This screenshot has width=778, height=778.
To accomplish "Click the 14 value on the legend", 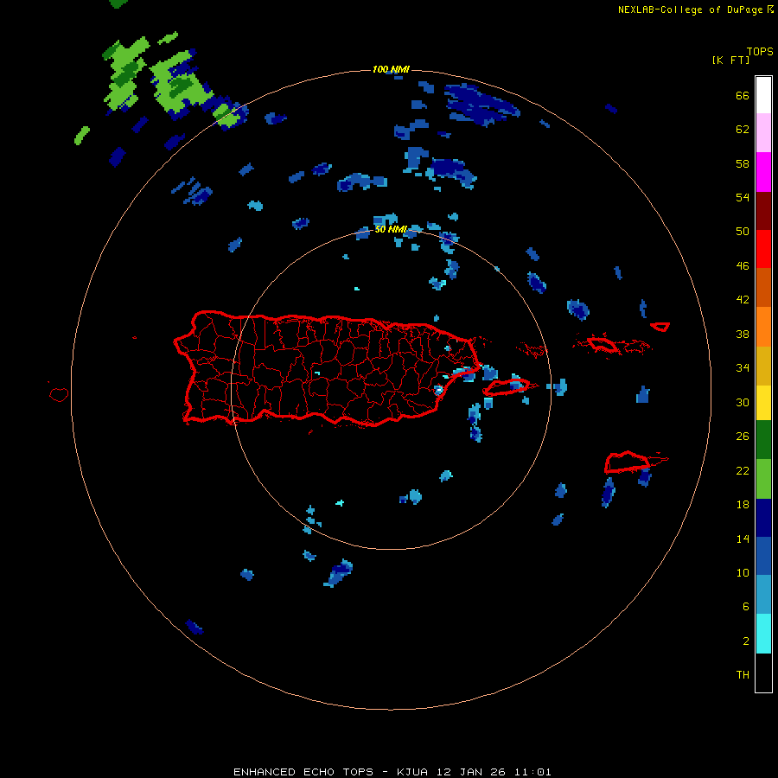I will click(743, 539).
